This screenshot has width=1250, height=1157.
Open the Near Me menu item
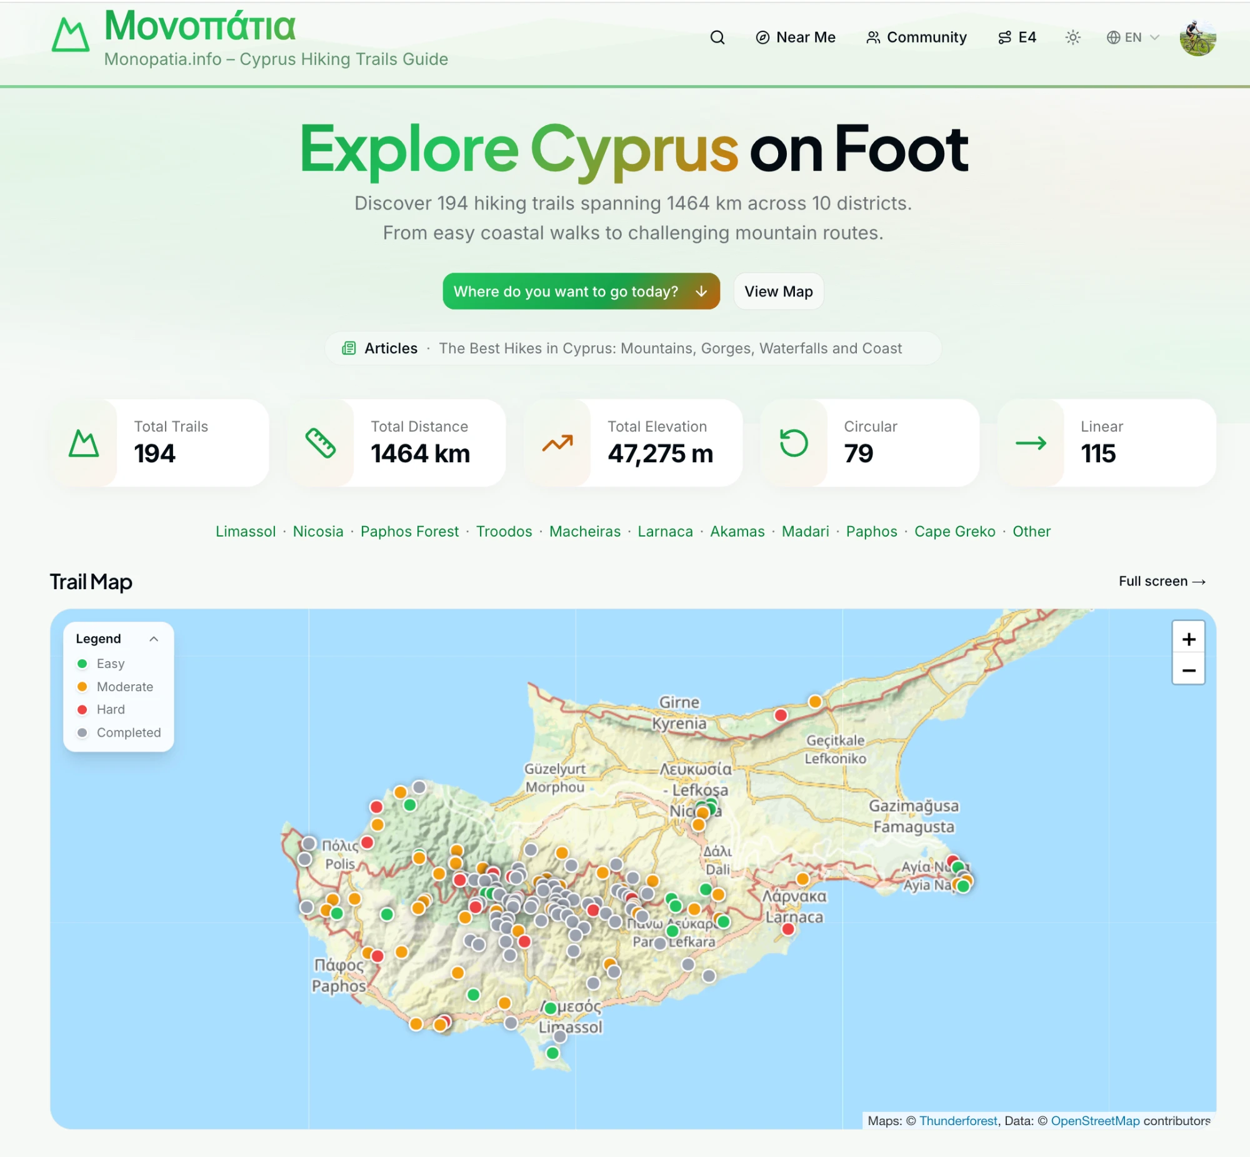click(x=795, y=38)
